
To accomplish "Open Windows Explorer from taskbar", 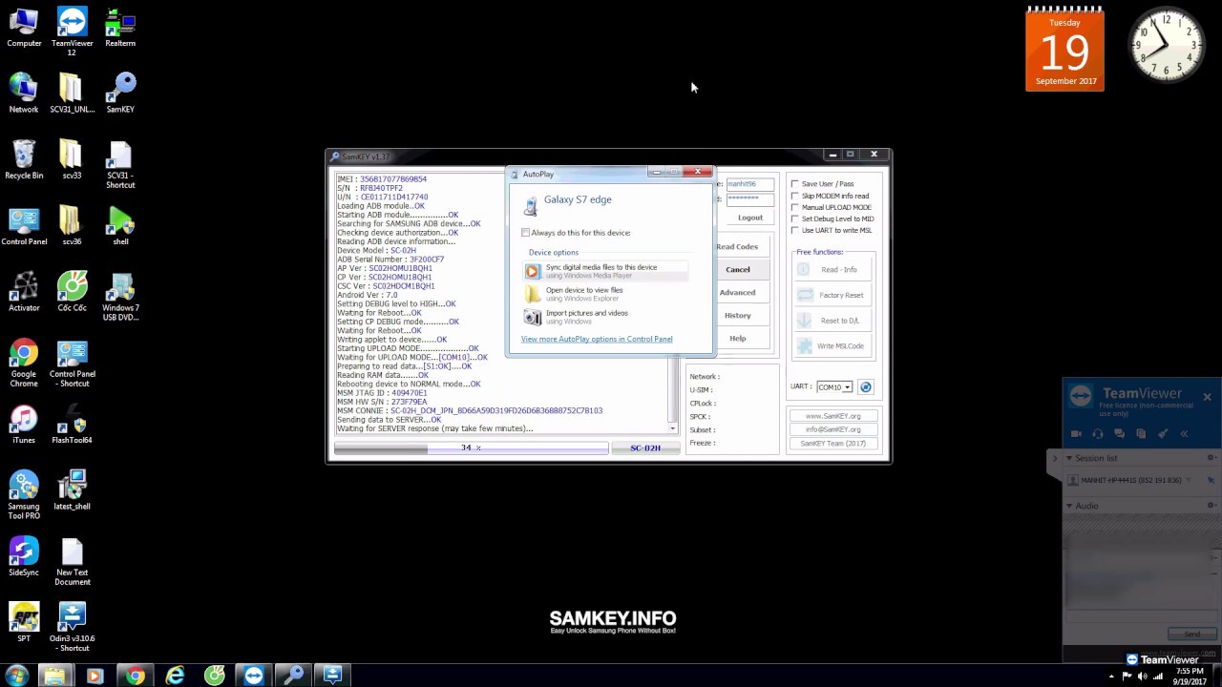I will coord(54,676).
